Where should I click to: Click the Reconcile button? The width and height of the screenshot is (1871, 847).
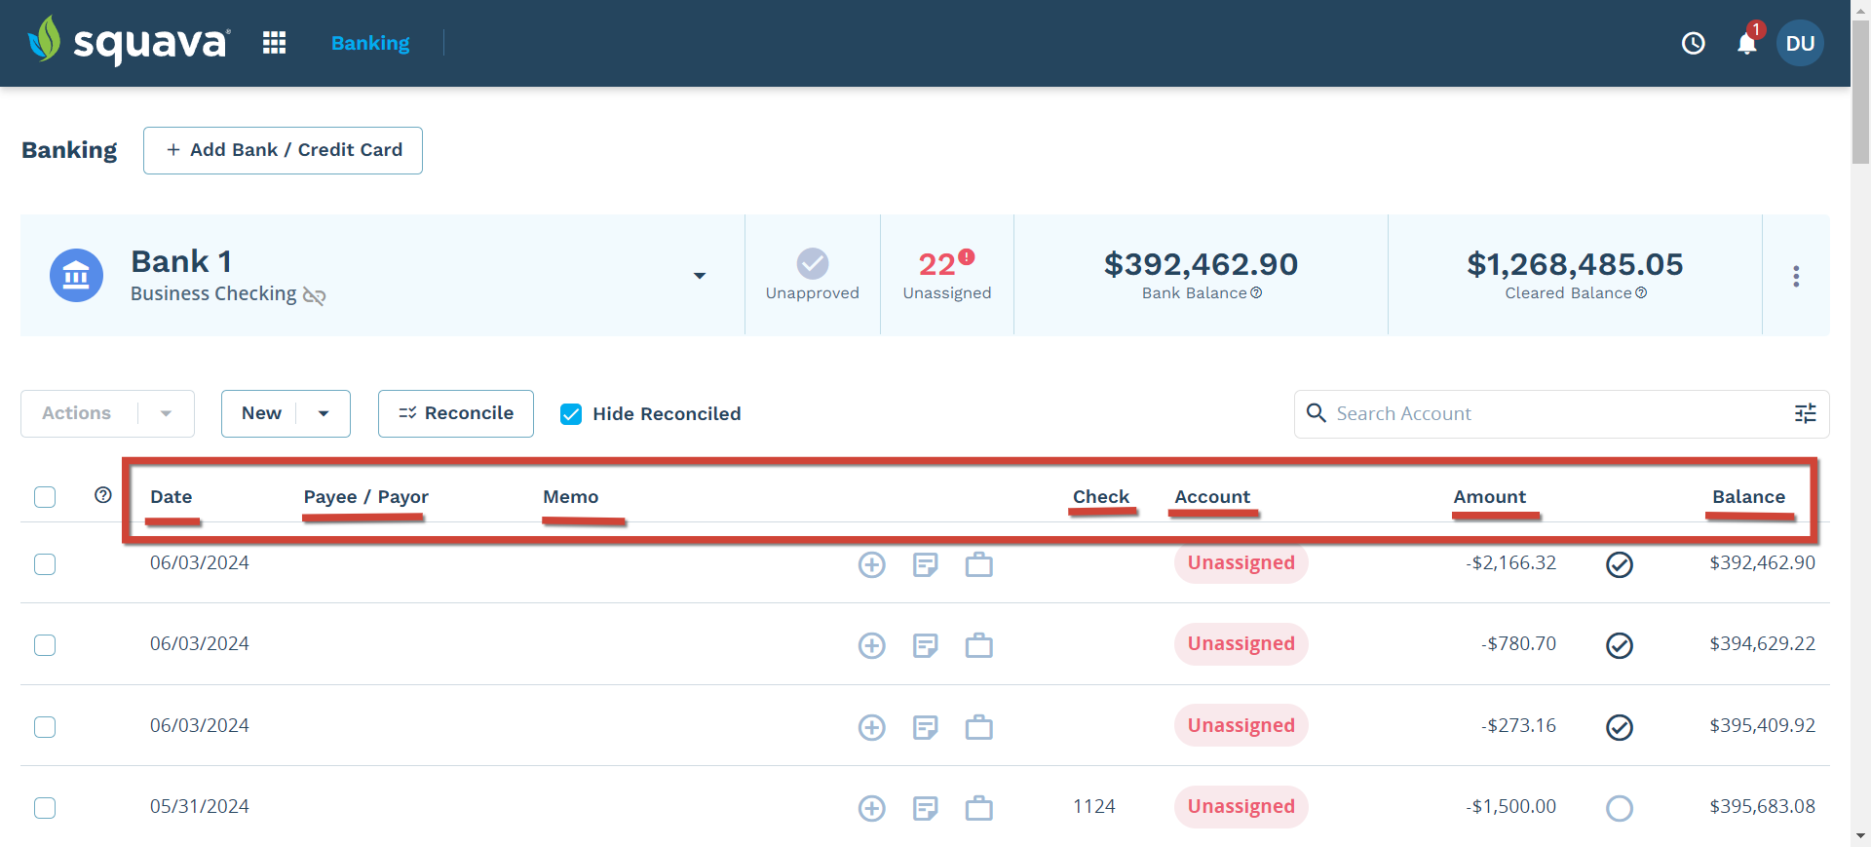[456, 413]
